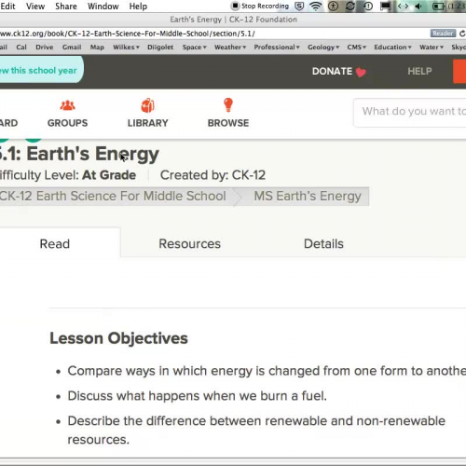The image size is (466, 466).
Task: Switch to the Details tab
Action: [323, 243]
